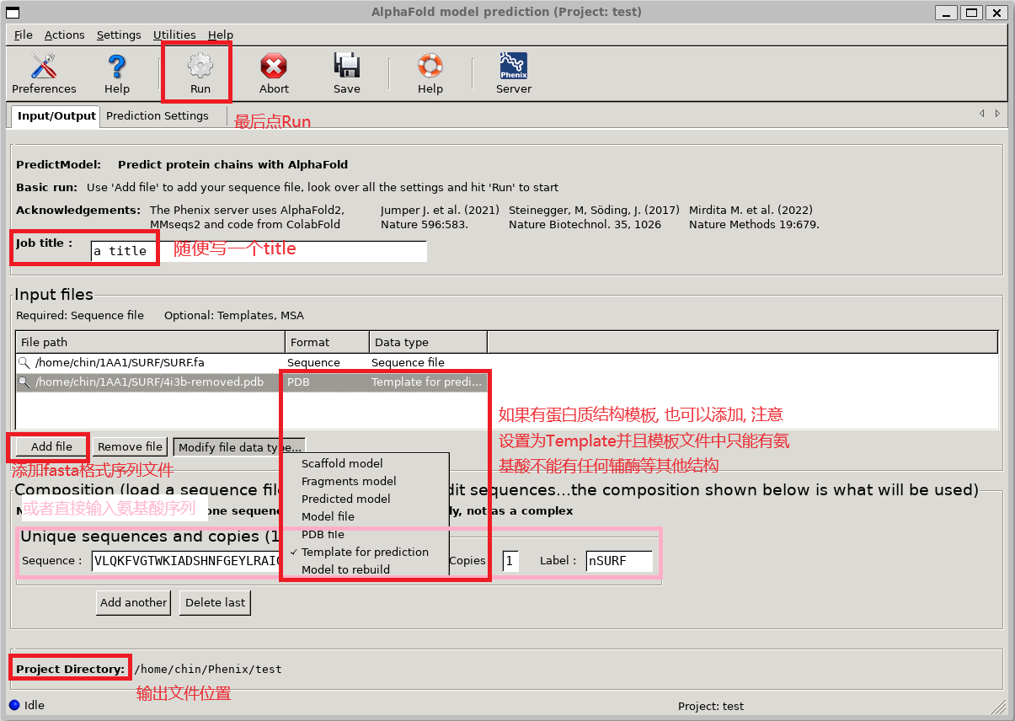
Task: Open Modify file data type dropdown
Action: (239, 447)
